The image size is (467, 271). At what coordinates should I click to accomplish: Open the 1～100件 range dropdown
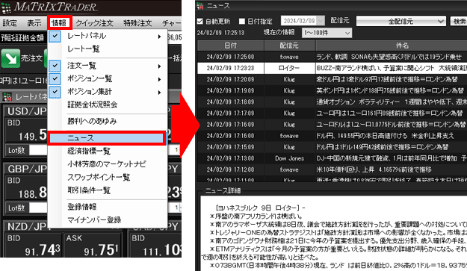point(327,33)
